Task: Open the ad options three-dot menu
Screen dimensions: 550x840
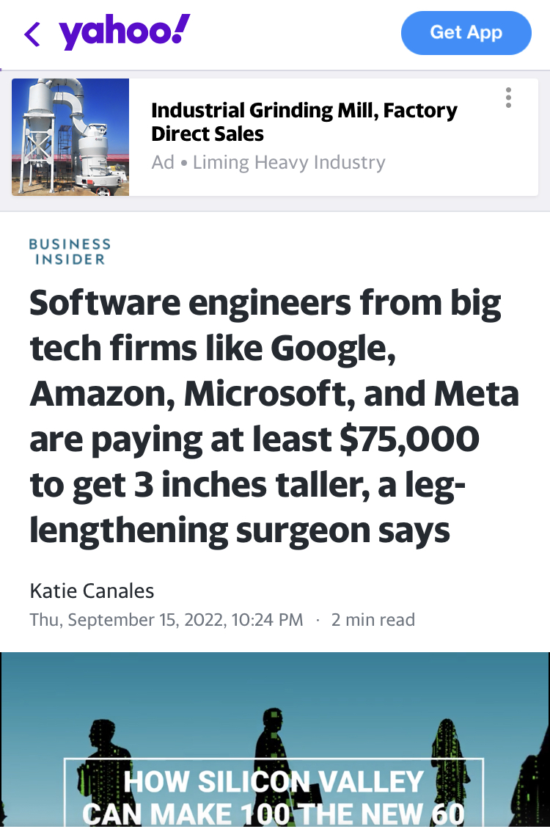Action: pyautogui.click(x=508, y=98)
